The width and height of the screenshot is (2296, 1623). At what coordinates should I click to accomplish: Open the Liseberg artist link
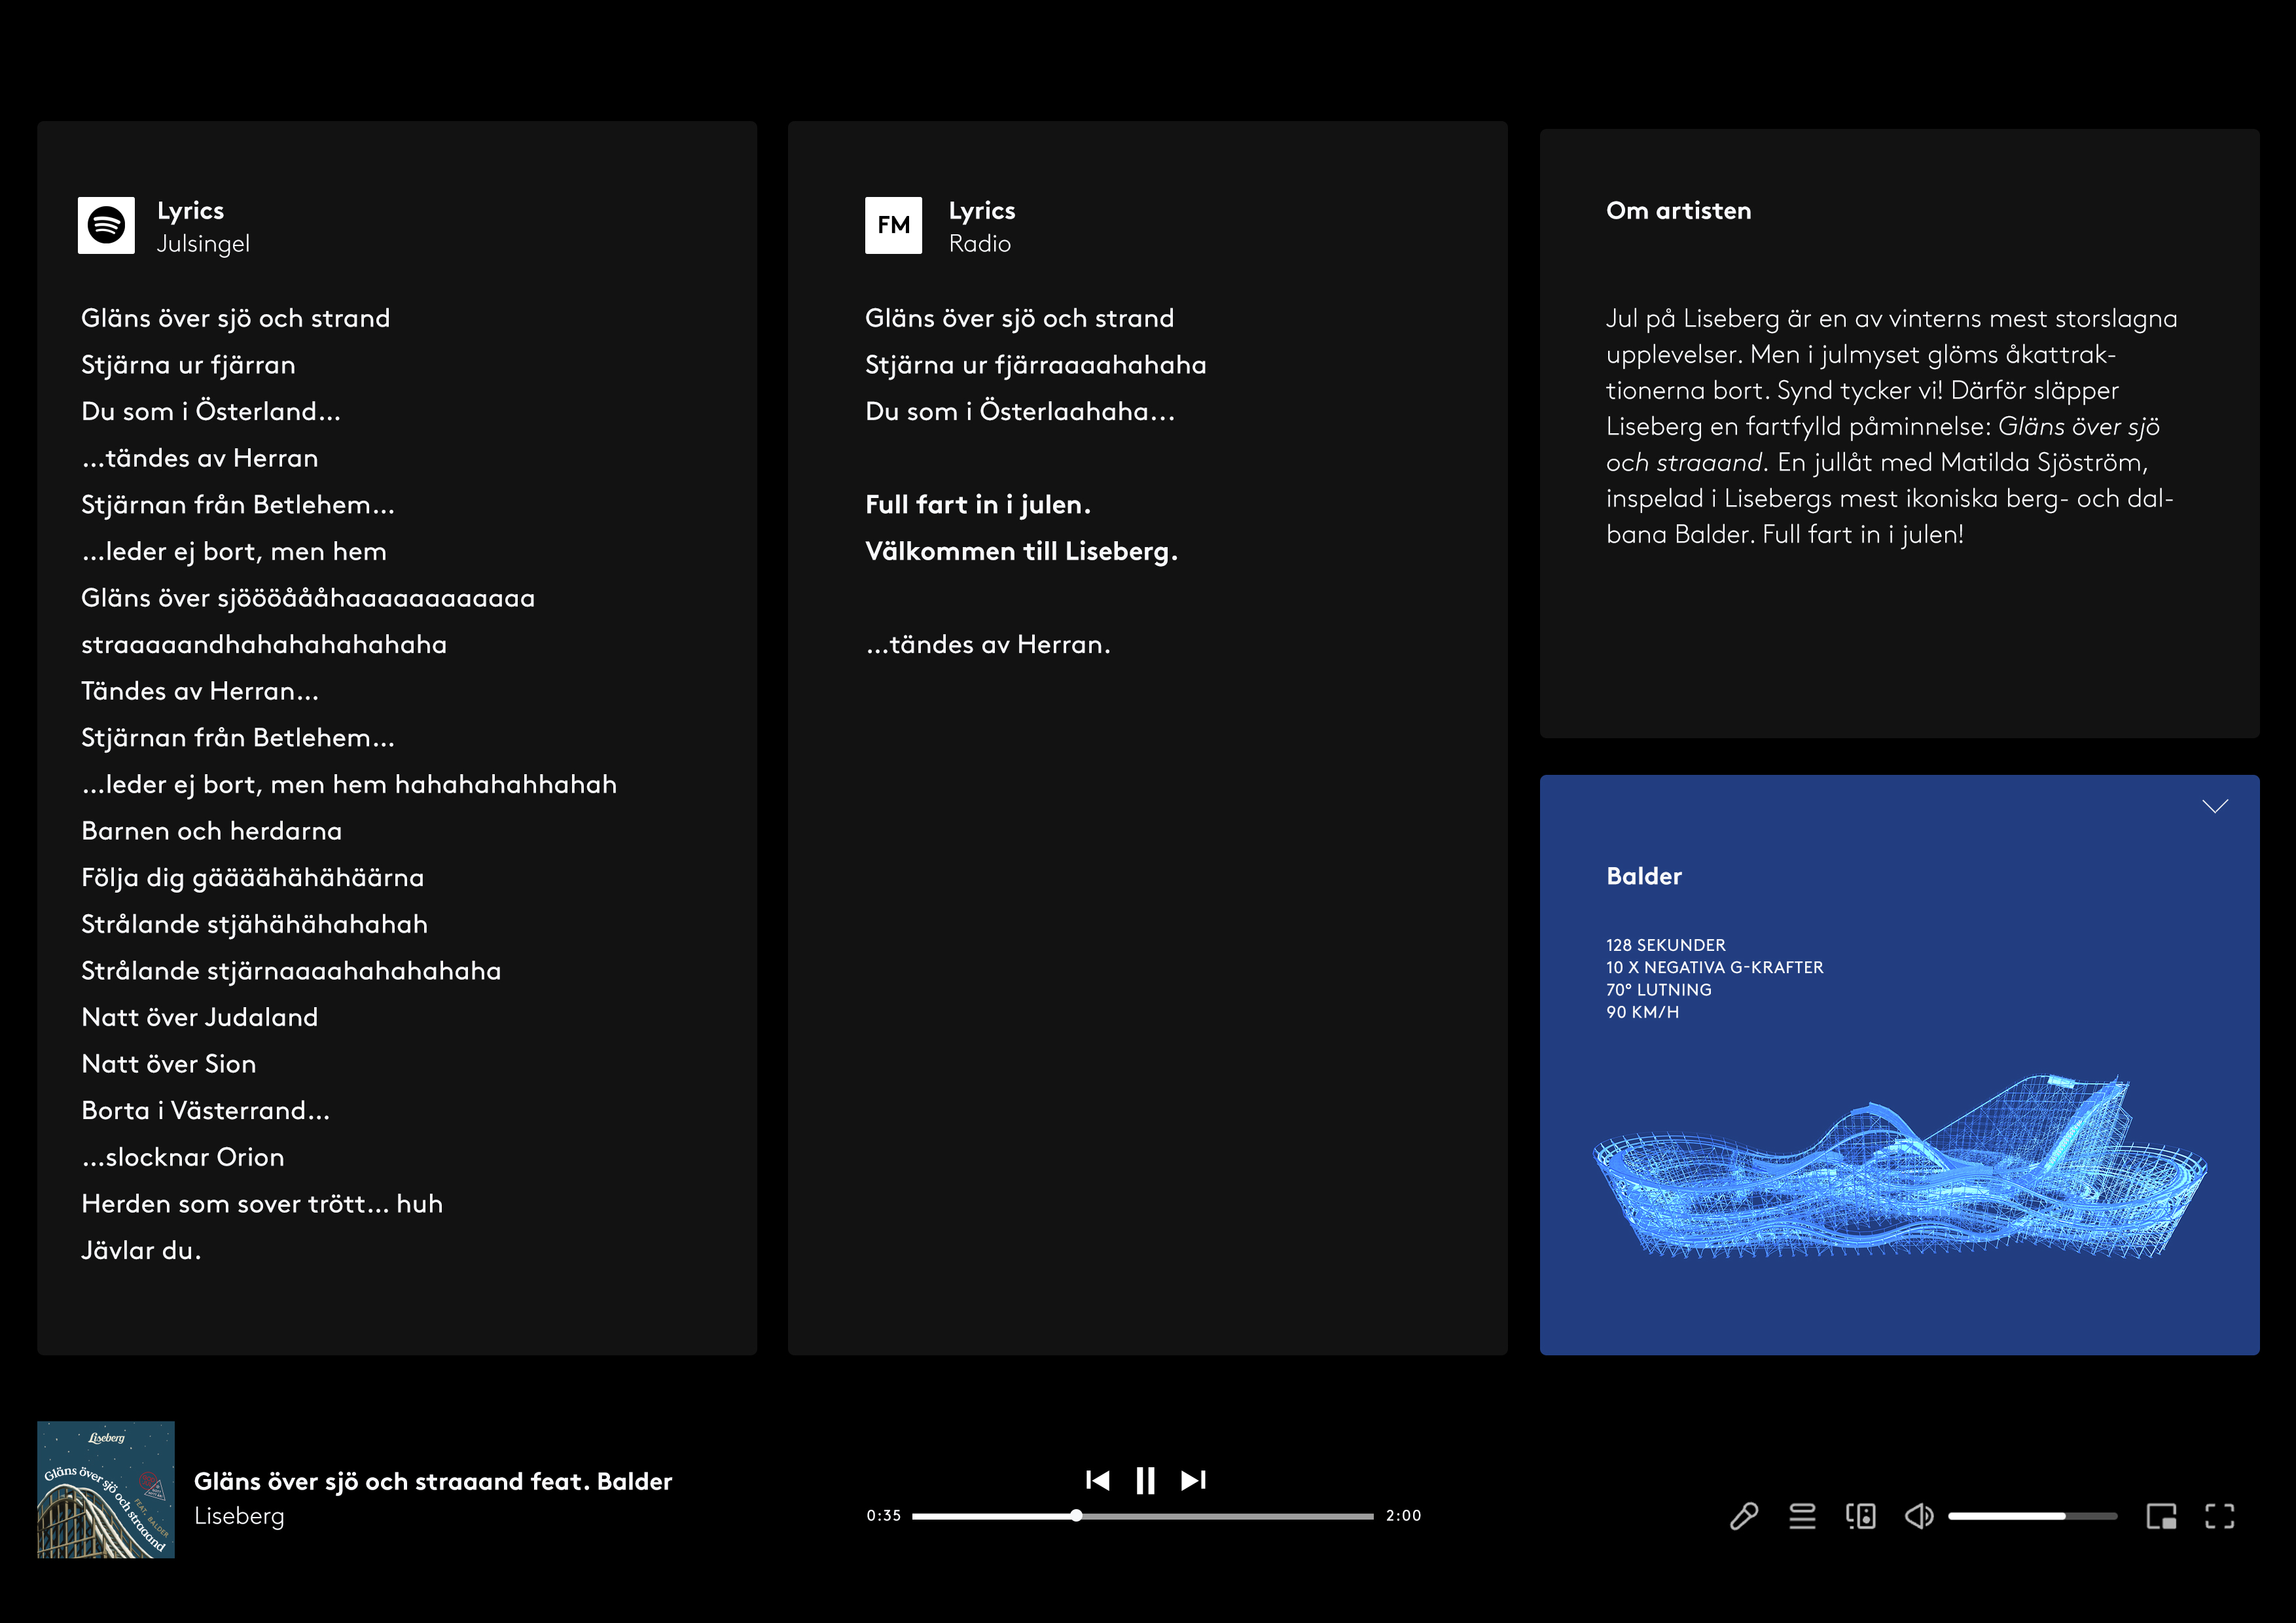[239, 1516]
